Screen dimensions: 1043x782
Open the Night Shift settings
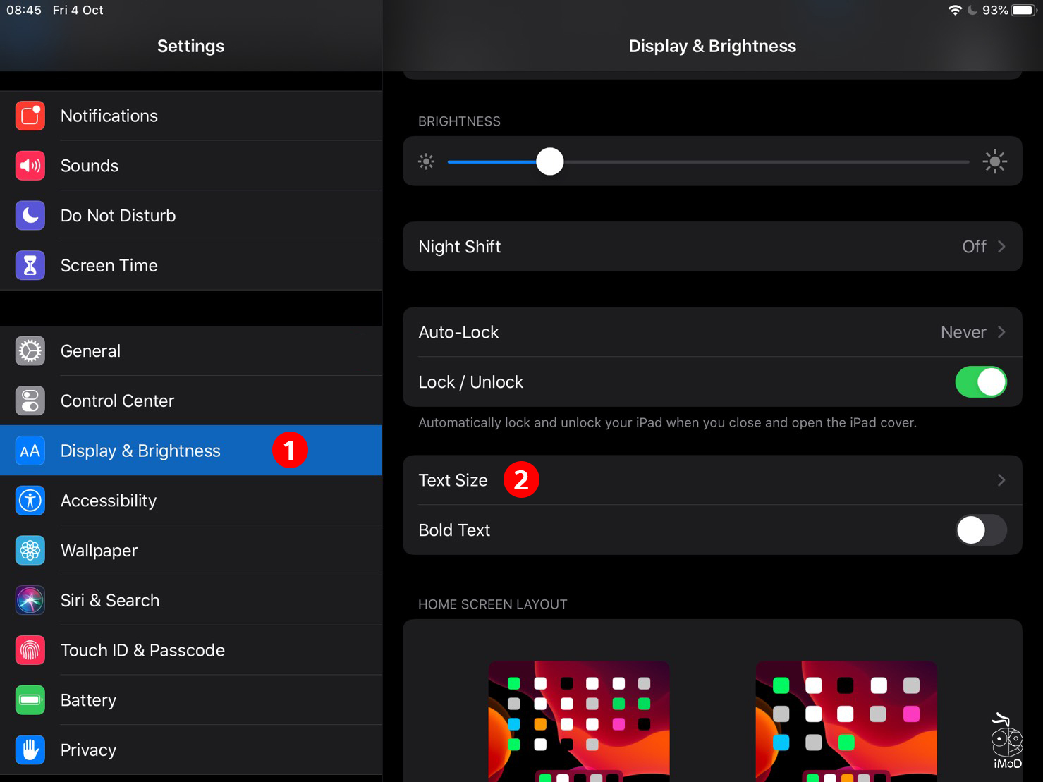pyautogui.click(x=712, y=247)
